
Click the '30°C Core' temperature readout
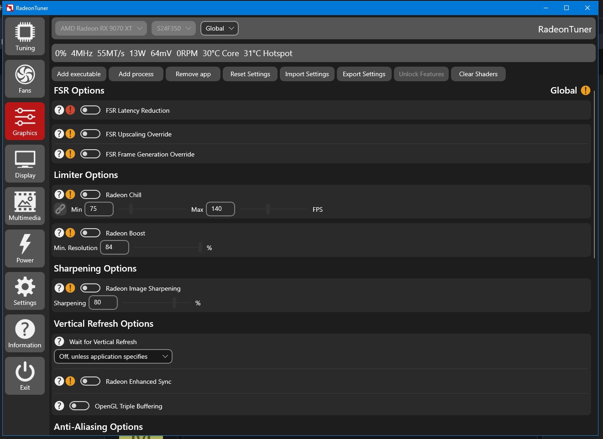(220, 53)
